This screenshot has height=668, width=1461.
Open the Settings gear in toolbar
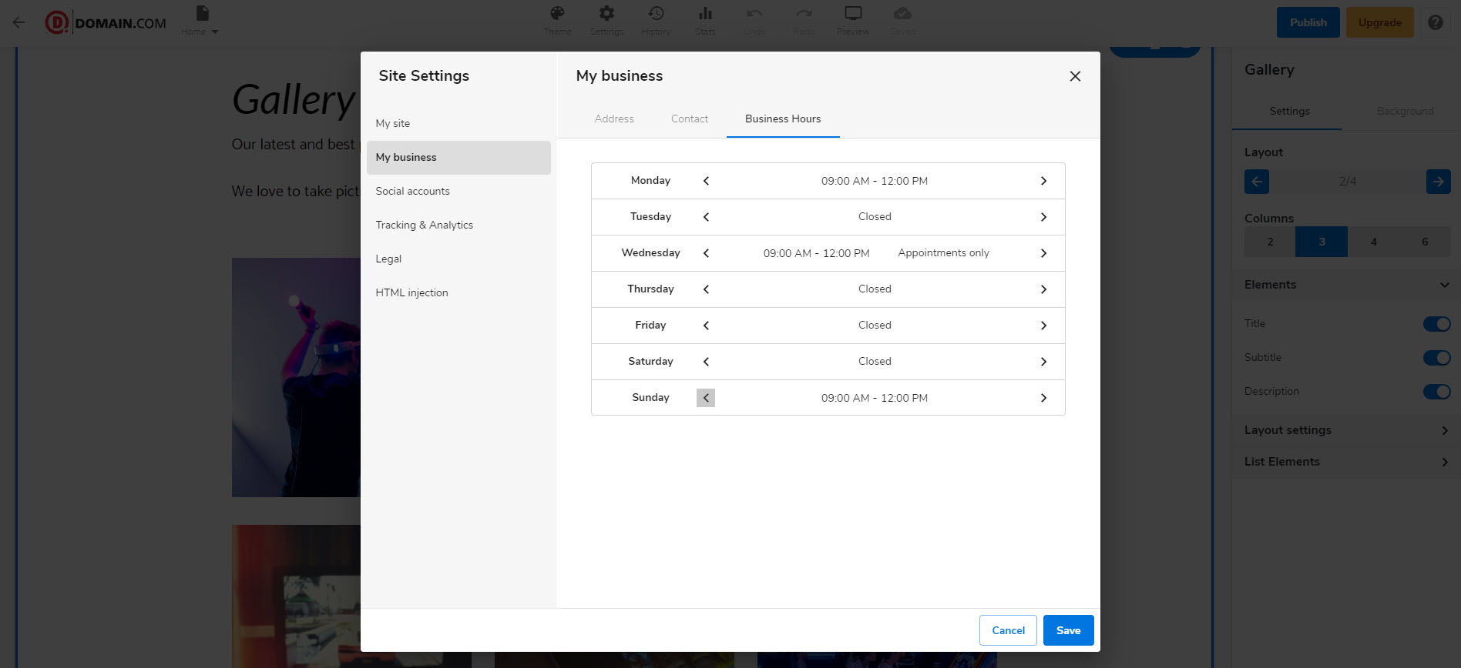[x=606, y=14]
